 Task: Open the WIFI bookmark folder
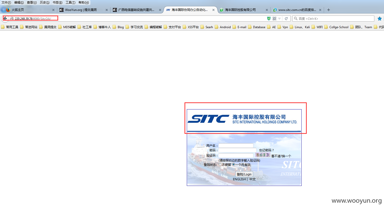tap(317, 27)
